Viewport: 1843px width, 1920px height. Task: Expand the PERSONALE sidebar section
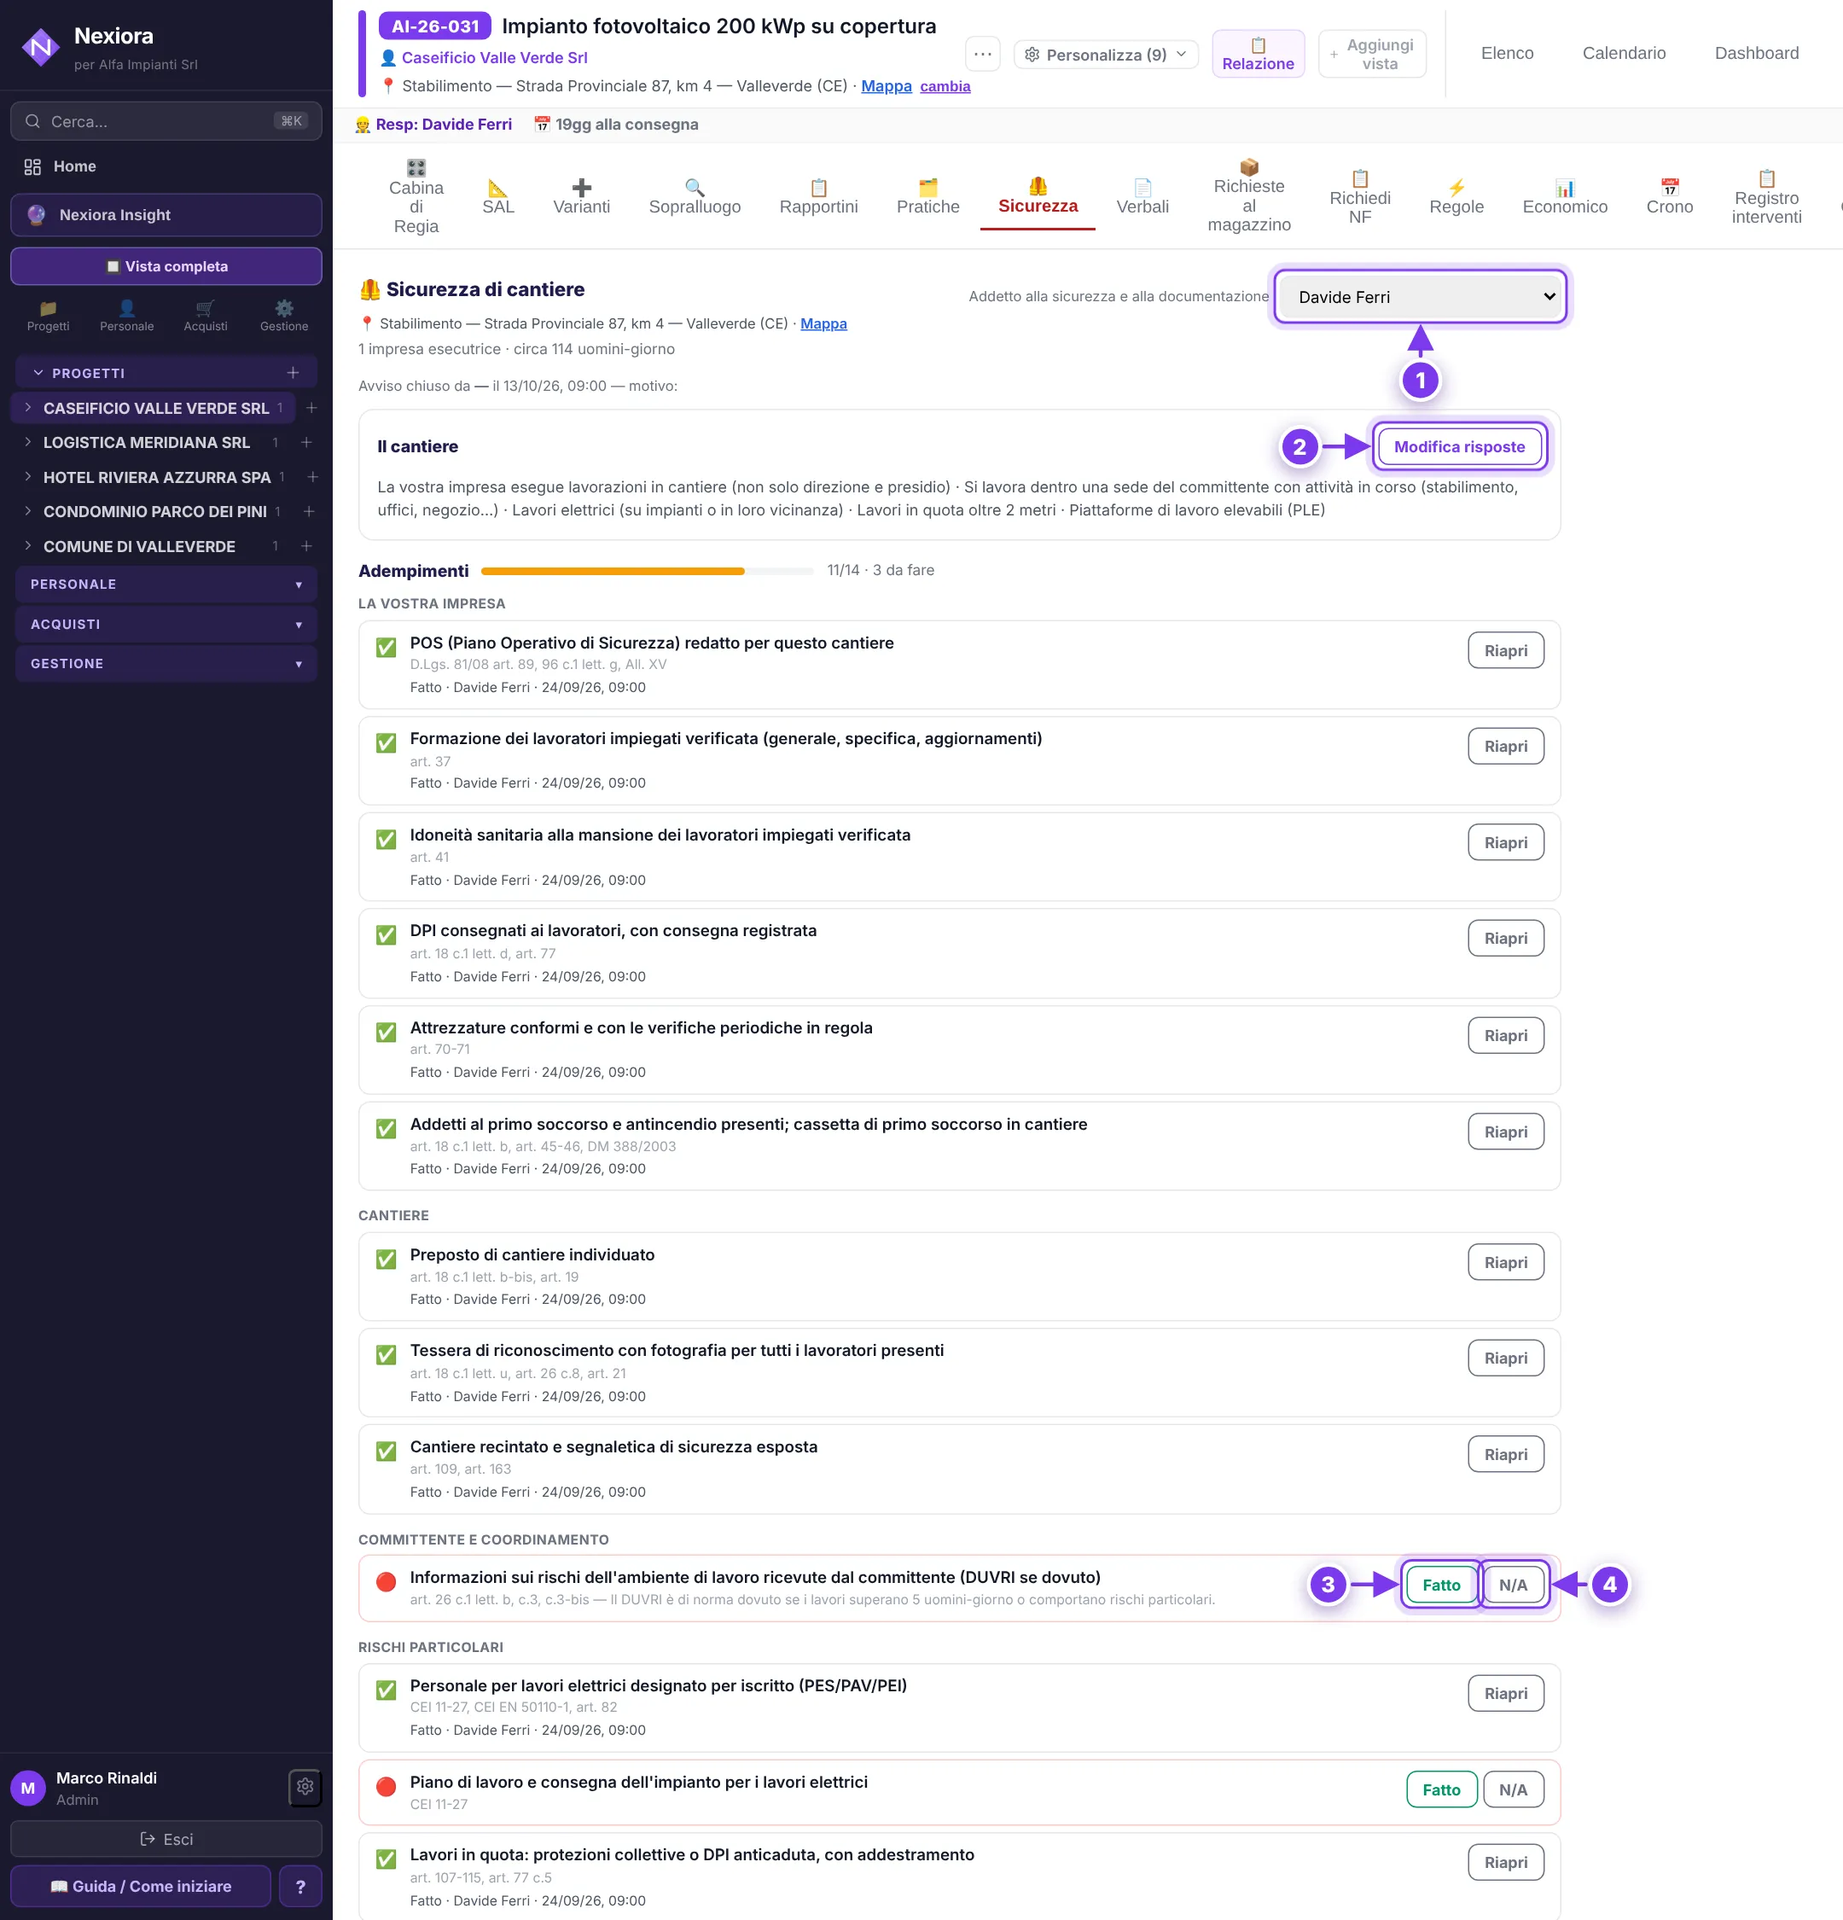tap(166, 584)
